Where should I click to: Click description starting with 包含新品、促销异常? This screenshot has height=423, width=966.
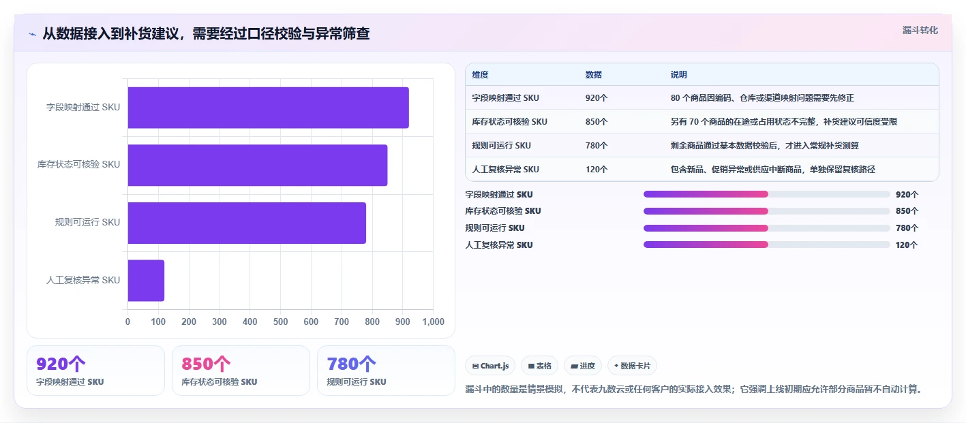click(773, 170)
